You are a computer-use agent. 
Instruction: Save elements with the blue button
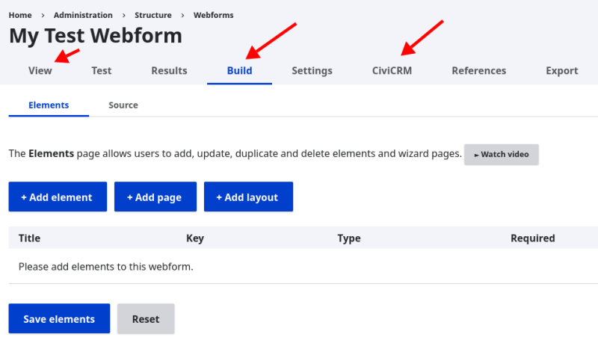(59, 318)
